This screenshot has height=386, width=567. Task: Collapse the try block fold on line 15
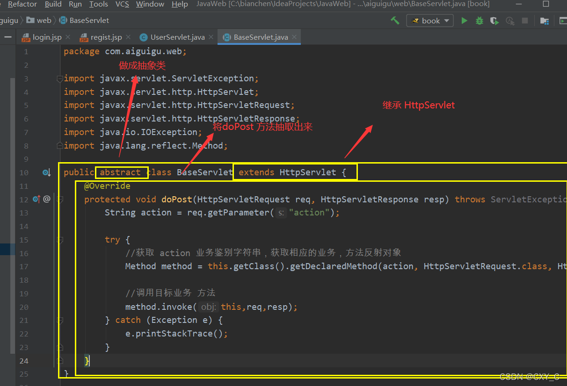(x=59, y=240)
